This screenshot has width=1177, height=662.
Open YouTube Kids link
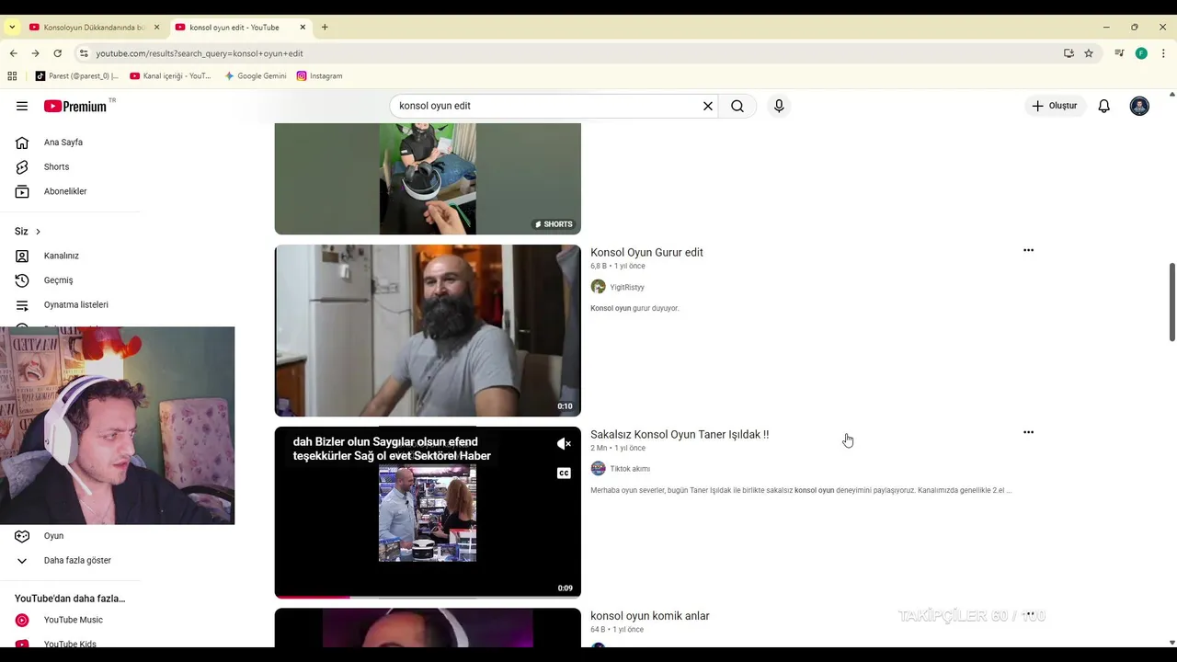(70, 642)
